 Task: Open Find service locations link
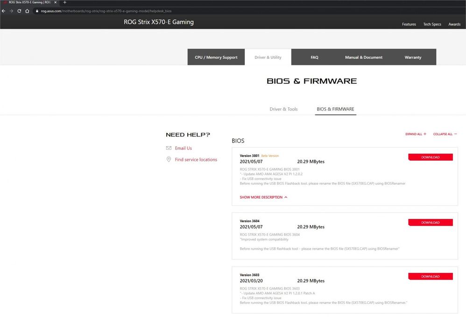196,160
